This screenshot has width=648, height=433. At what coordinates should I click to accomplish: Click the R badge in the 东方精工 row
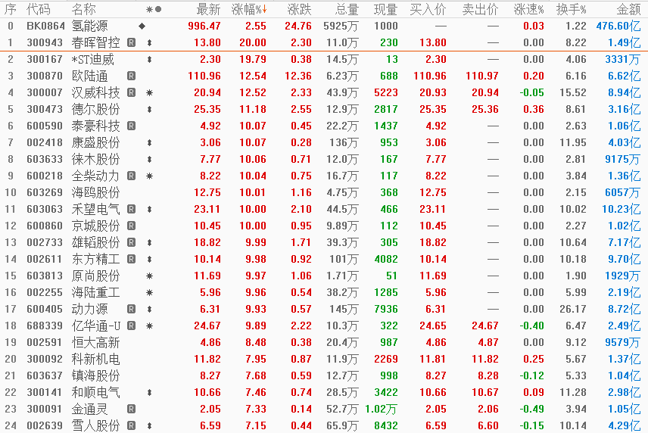[132, 259]
